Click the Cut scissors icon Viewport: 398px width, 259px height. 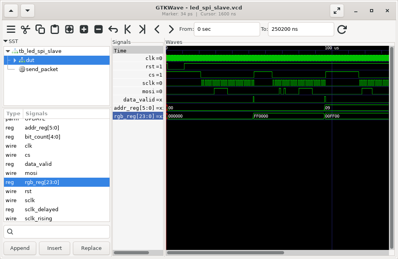click(x=26, y=29)
